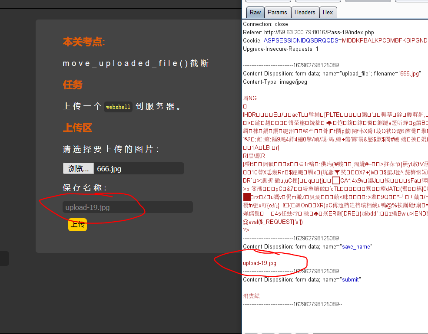Click the move_uploaded_file()截断 text
Image resolution: width=428 pixels, height=334 pixels.
[136, 63]
